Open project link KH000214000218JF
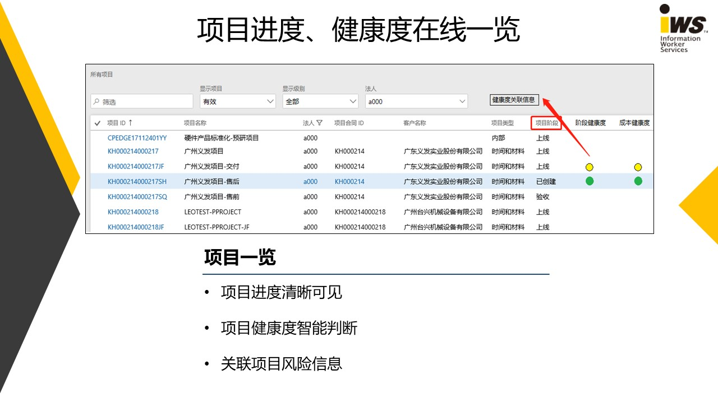Viewport: 718px width, 403px height. [x=136, y=227]
